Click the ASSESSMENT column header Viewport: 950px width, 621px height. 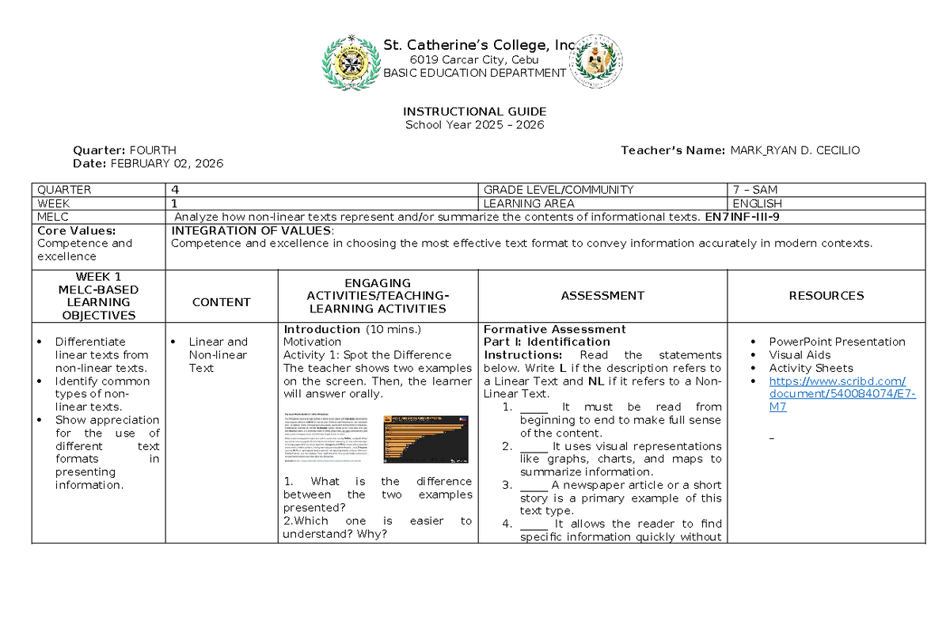pyautogui.click(x=602, y=296)
